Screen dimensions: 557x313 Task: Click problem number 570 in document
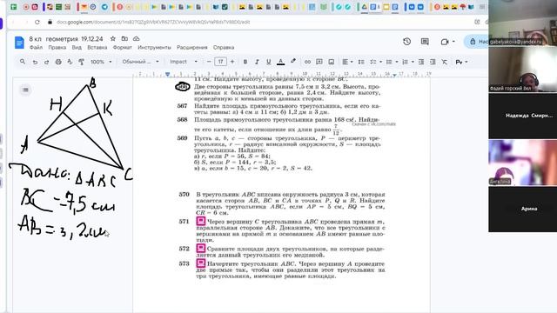click(184, 194)
